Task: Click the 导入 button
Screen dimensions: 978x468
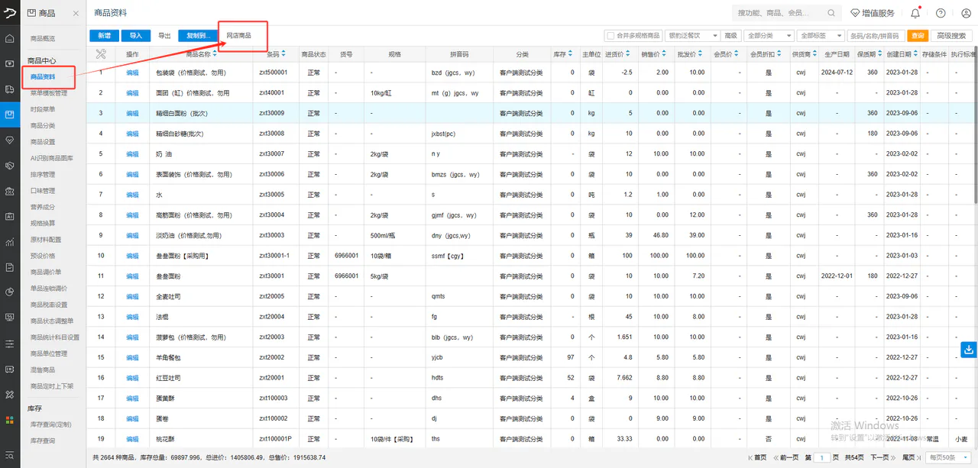Action: tap(135, 36)
